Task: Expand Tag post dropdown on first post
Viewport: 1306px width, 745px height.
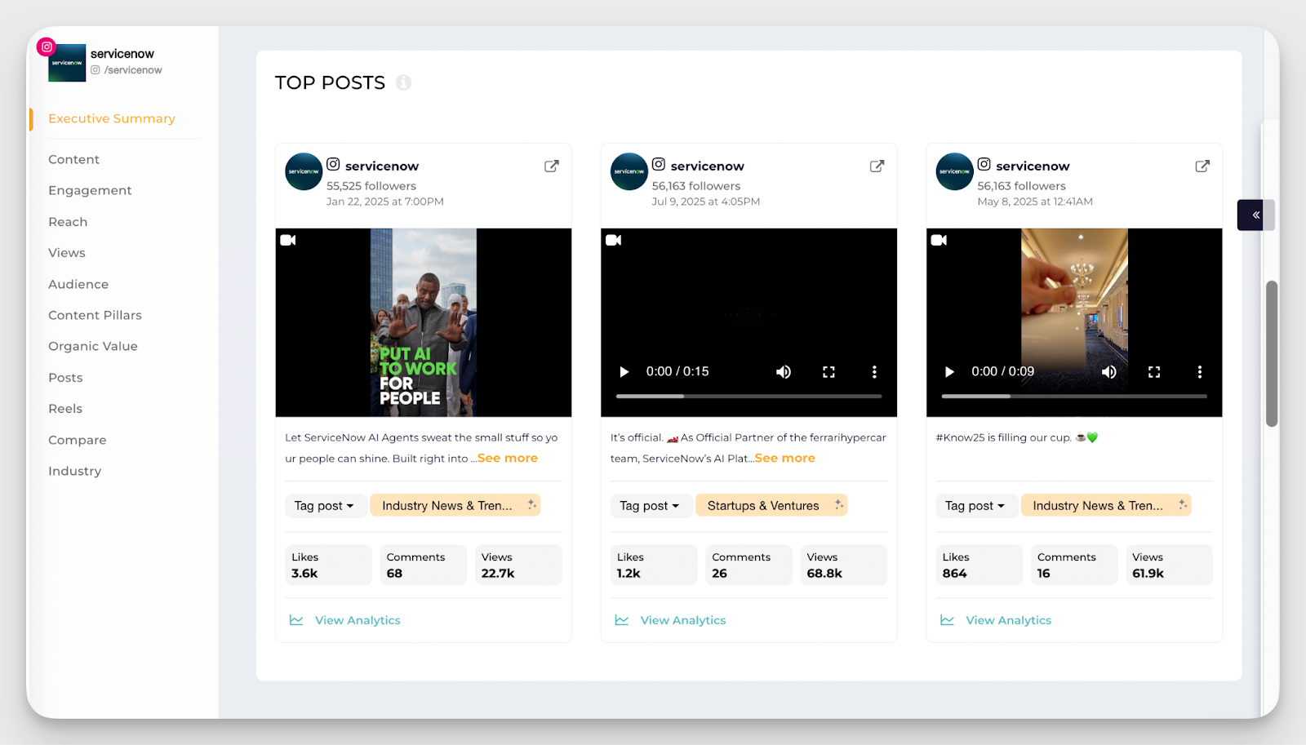Action: [x=324, y=506]
